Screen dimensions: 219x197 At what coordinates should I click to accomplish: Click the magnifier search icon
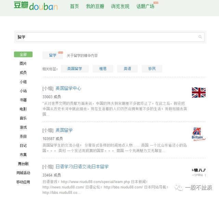click(x=200, y=37)
